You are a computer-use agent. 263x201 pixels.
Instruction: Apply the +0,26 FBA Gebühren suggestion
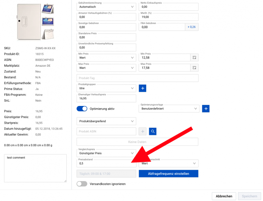pos(192,27)
